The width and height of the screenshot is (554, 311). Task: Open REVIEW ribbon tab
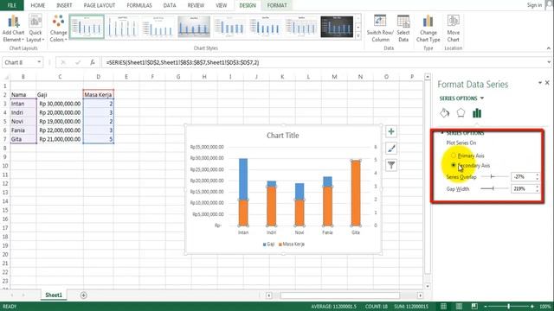[x=196, y=5]
